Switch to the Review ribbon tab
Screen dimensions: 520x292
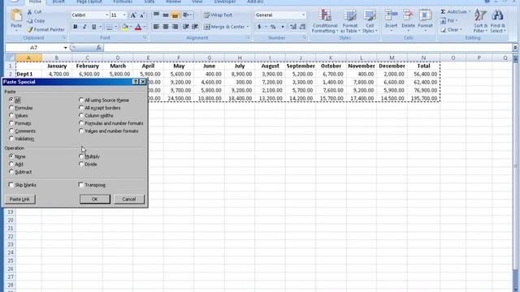[x=173, y=2]
